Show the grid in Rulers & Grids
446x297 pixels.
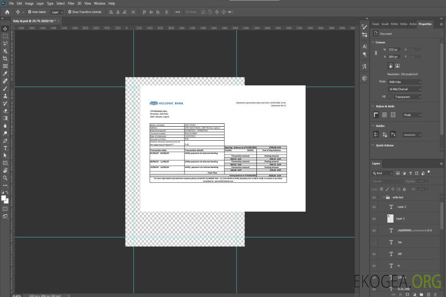384,115
